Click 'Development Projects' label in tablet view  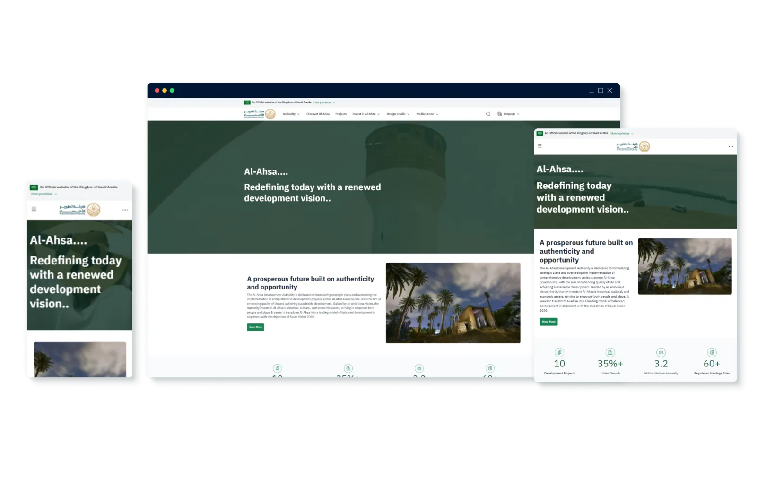click(559, 374)
